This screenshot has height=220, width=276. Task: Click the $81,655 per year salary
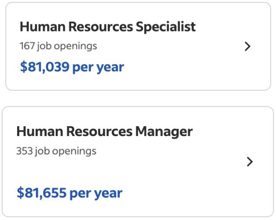tap(69, 193)
